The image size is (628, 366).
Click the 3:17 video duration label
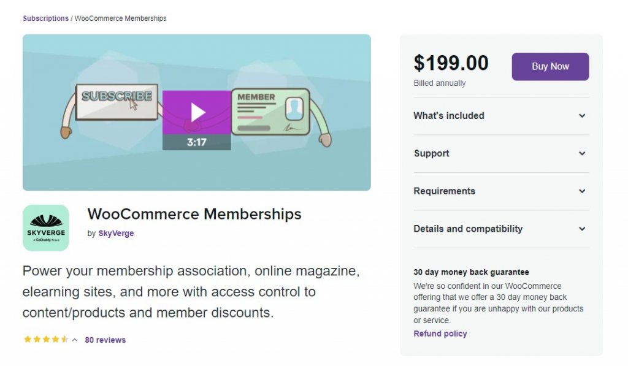(197, 142)
